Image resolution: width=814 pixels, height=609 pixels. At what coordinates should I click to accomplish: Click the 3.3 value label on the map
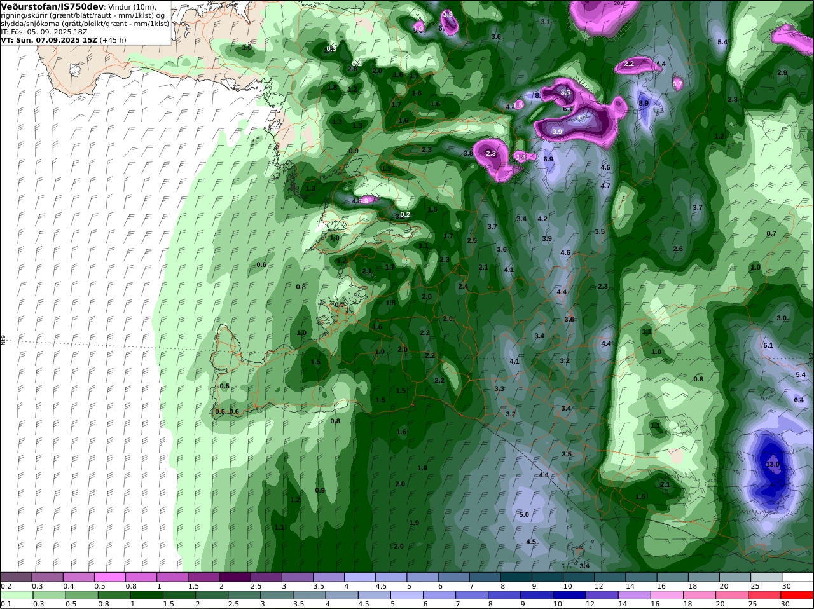click(499, 388)
